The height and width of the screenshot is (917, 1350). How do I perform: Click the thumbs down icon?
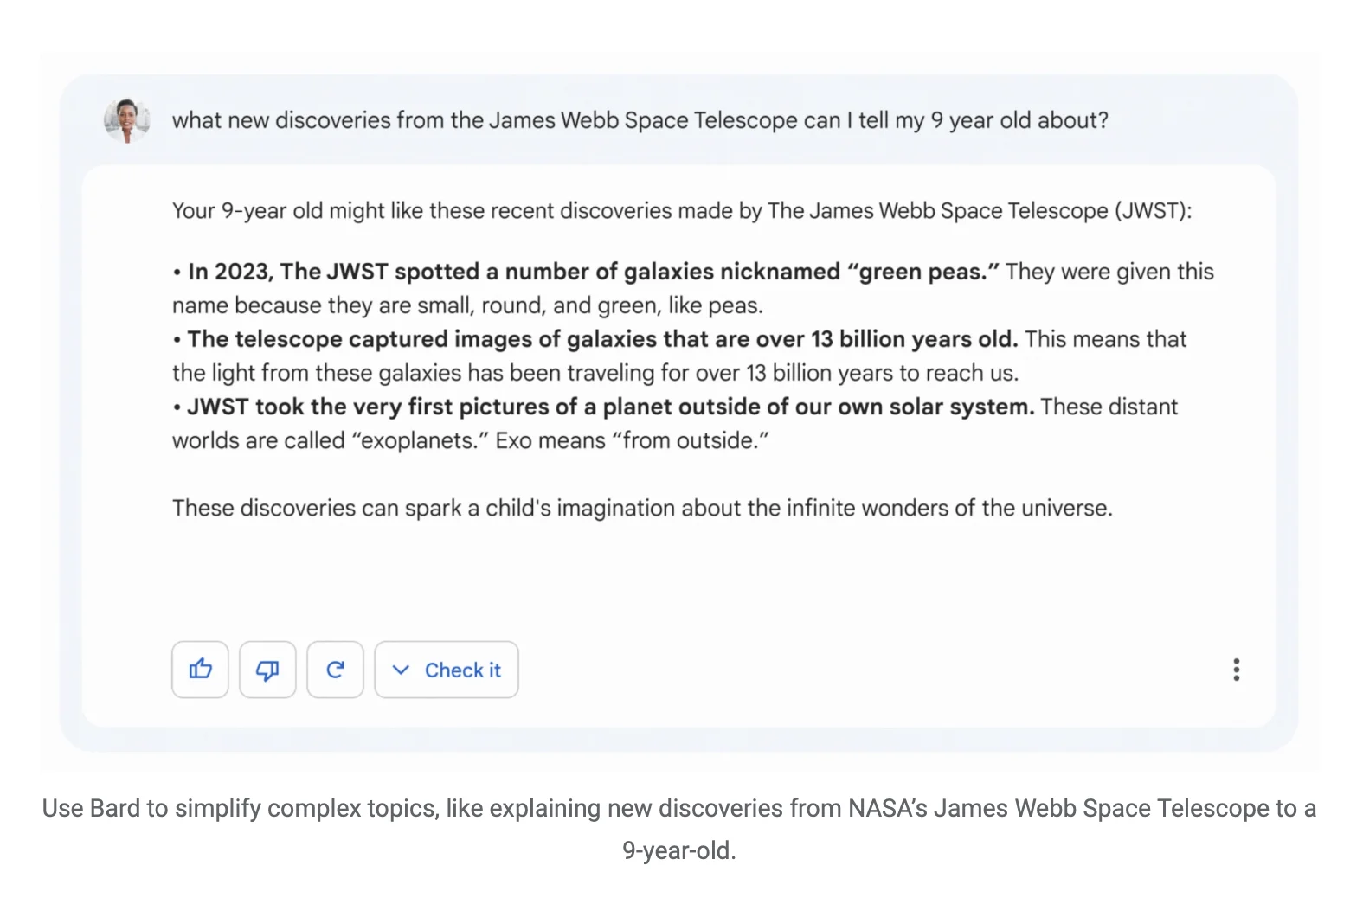(x=267, y=670)
